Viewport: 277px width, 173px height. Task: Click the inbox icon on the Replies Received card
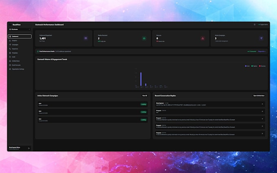[144, 38]
